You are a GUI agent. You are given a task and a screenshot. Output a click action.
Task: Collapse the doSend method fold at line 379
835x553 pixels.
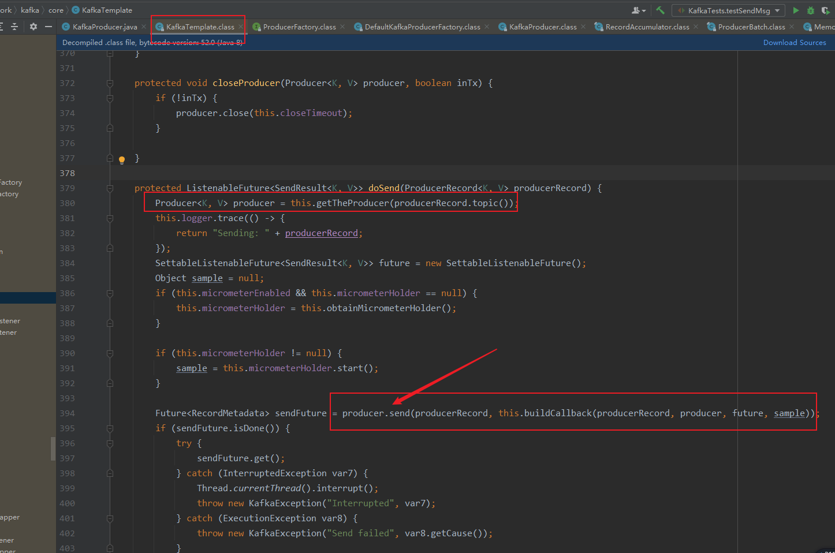pos(110,188)
